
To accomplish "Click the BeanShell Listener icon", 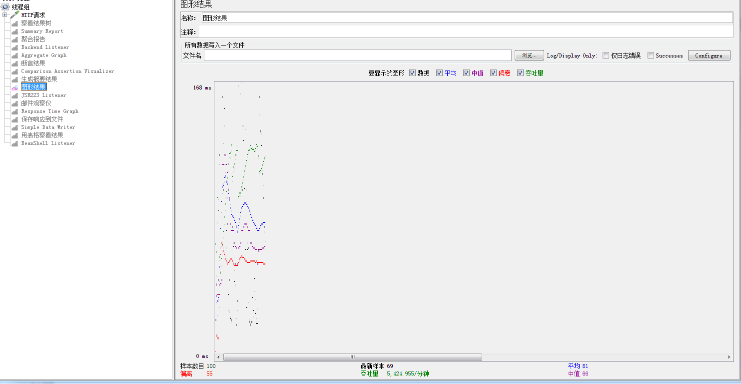I will (15, 143).
